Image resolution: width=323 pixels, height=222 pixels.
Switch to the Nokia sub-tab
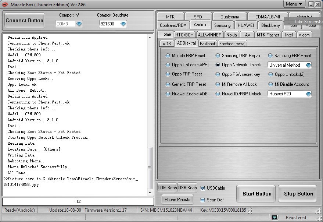[x=232, y=35]
